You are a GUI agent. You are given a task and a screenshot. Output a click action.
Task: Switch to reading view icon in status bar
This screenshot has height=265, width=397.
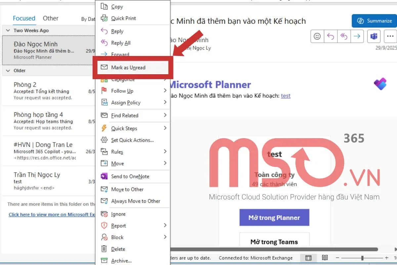[x=325, y=258]
